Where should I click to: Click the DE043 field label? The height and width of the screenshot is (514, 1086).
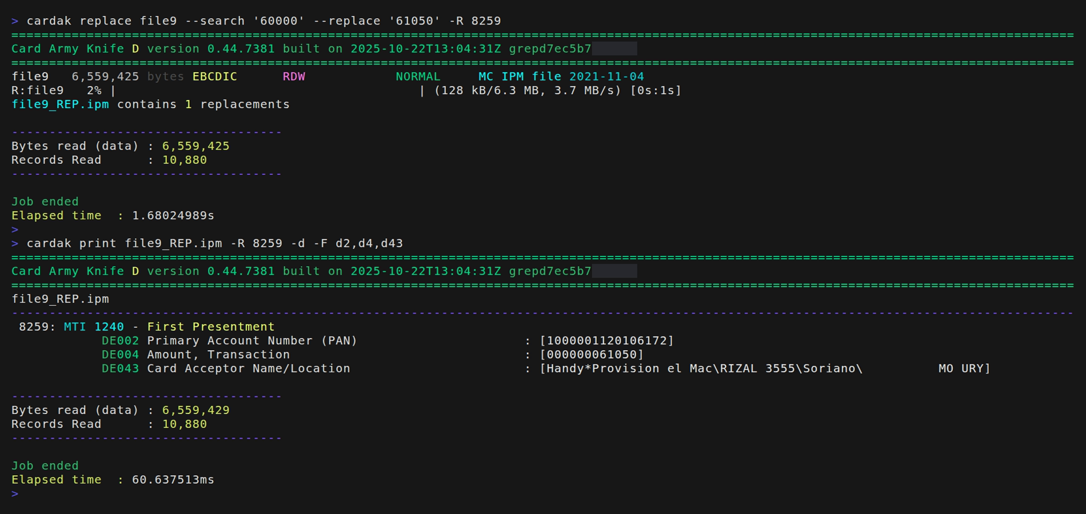(120, 369)
